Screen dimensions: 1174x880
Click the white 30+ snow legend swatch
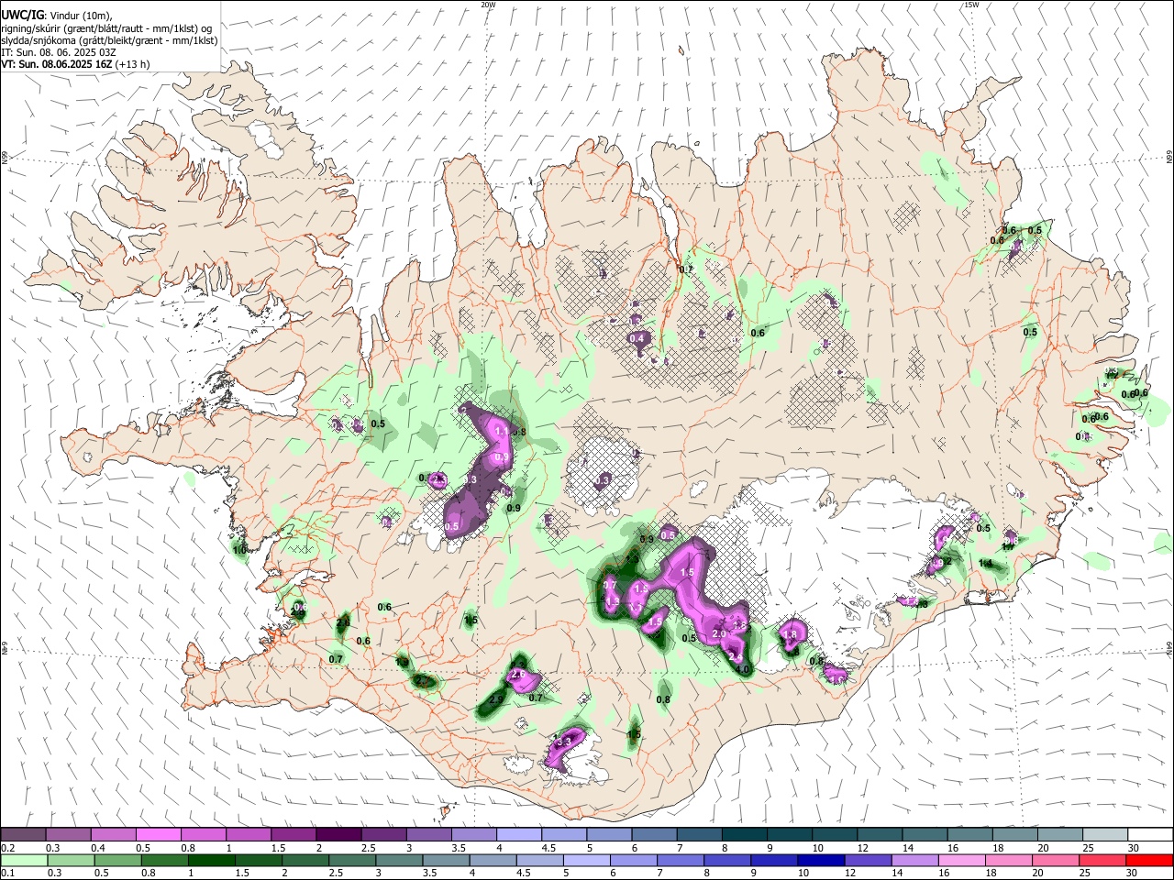(1150, 835)
